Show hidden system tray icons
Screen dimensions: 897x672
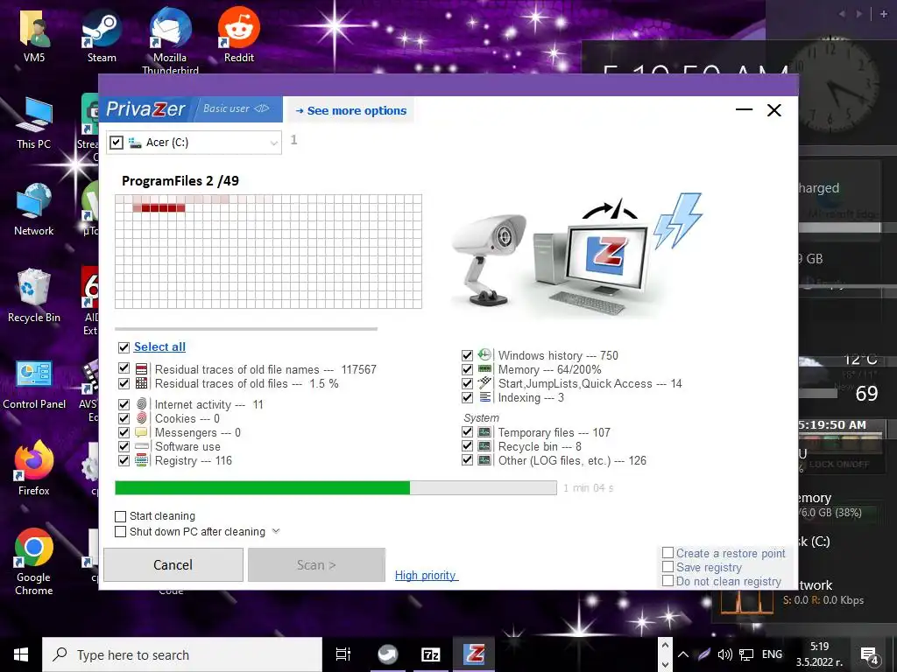coord(683,654)
